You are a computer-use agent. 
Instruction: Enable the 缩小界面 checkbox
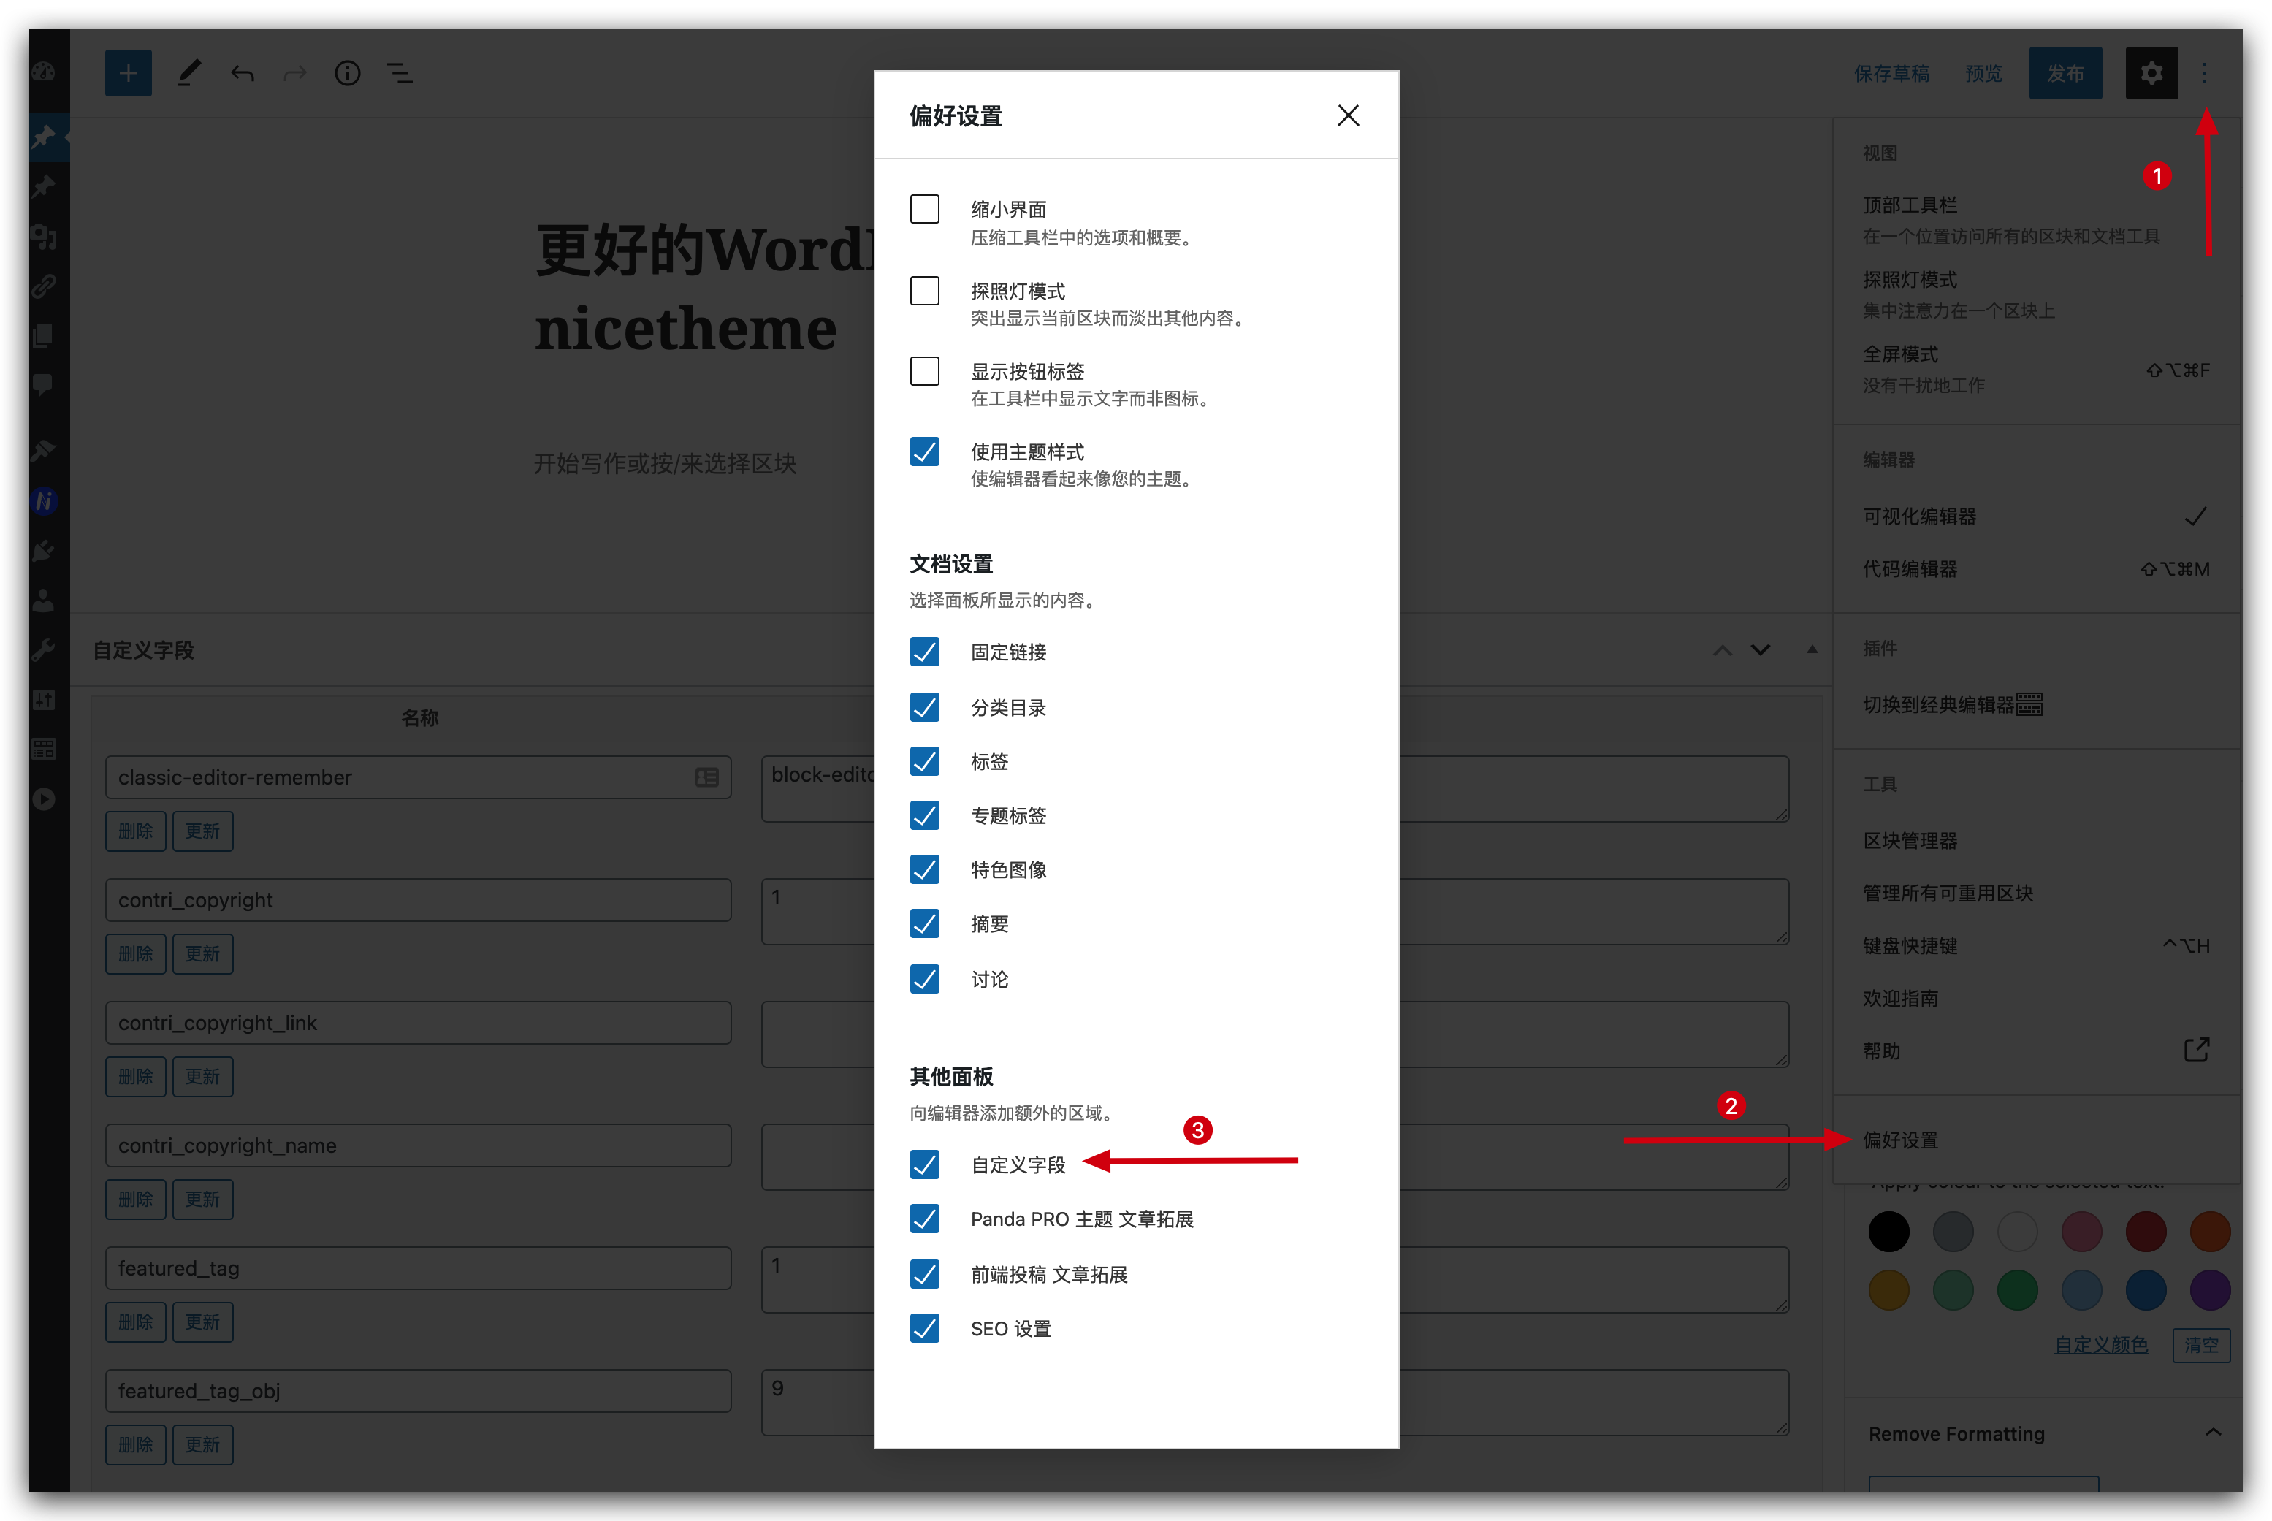[x=925, y=208]
